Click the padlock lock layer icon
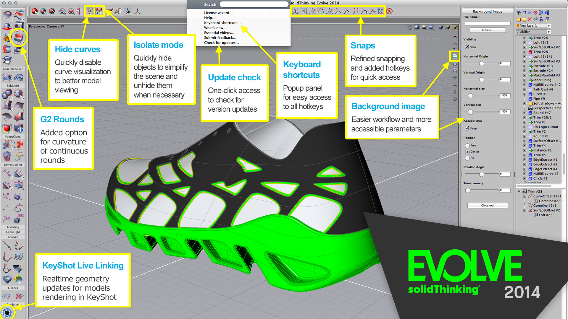 coord(541,19)
